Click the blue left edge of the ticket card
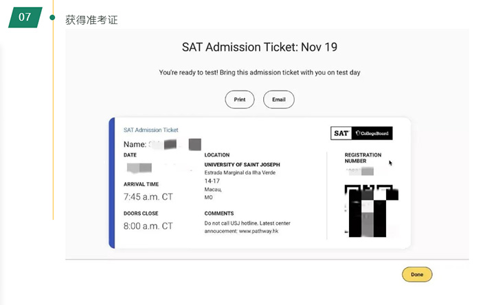The height and width of the screenshot is (305, 481). 112,183
